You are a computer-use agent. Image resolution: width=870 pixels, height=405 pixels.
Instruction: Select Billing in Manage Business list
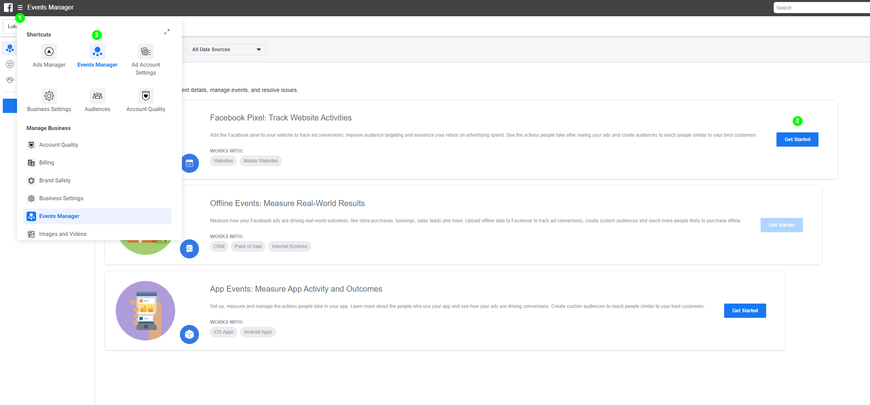point(47,163)
